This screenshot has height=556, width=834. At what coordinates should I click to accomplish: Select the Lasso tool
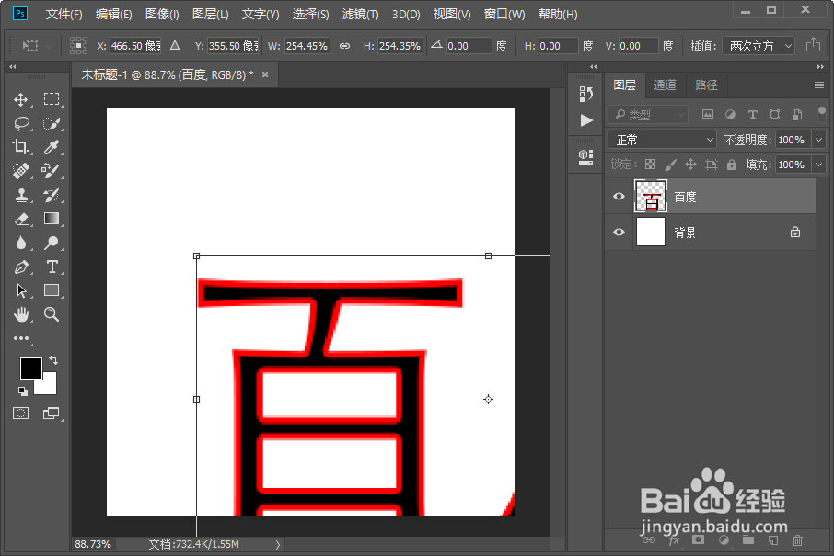tap(21, 123)
